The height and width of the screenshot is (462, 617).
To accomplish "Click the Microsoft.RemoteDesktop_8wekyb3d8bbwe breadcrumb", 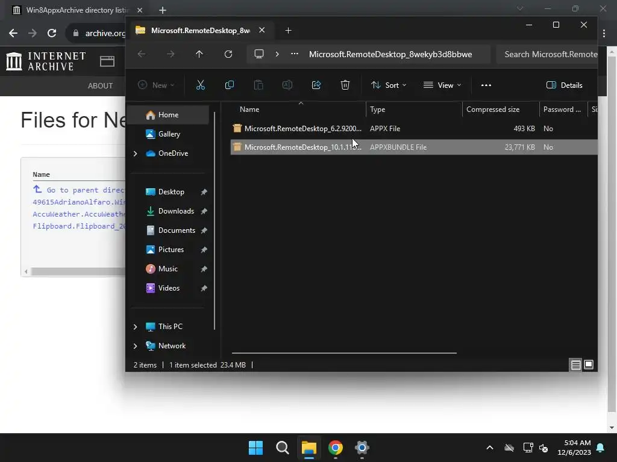I will coord(390,54).
